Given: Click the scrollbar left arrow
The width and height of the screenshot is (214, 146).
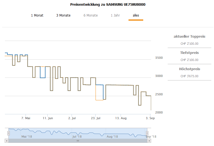Looking at the screenshot, I should (7, 141).
